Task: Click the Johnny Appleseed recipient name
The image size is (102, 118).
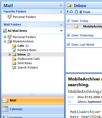Action: pos(89,102)
